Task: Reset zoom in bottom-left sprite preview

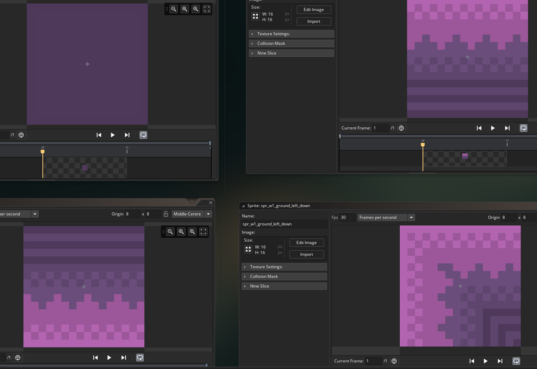Action: coord(181,232)
